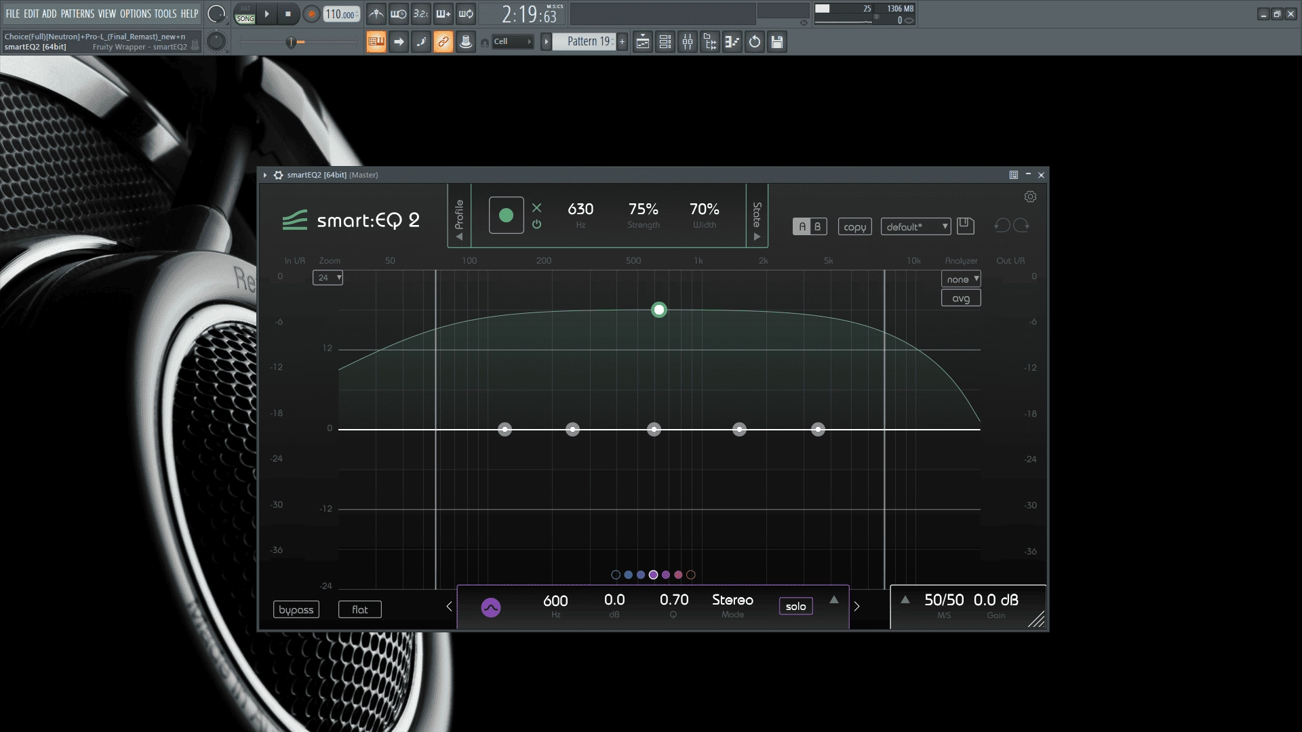Click the copy button

tap(854, 227)
